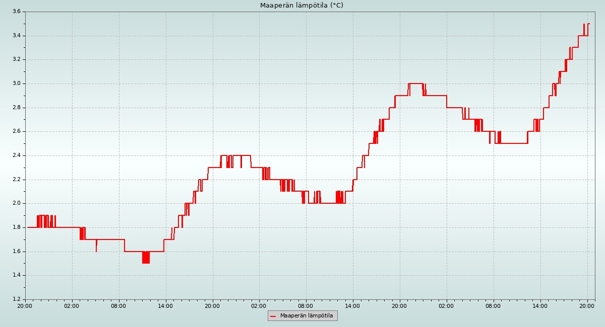Click the Maaperän lämpötila legend label
Viewport: 605px width, 327px height.
[307, 316]
